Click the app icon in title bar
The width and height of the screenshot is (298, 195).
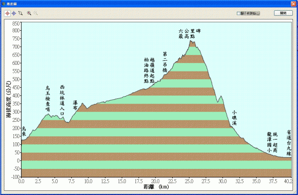pos(3,4)
